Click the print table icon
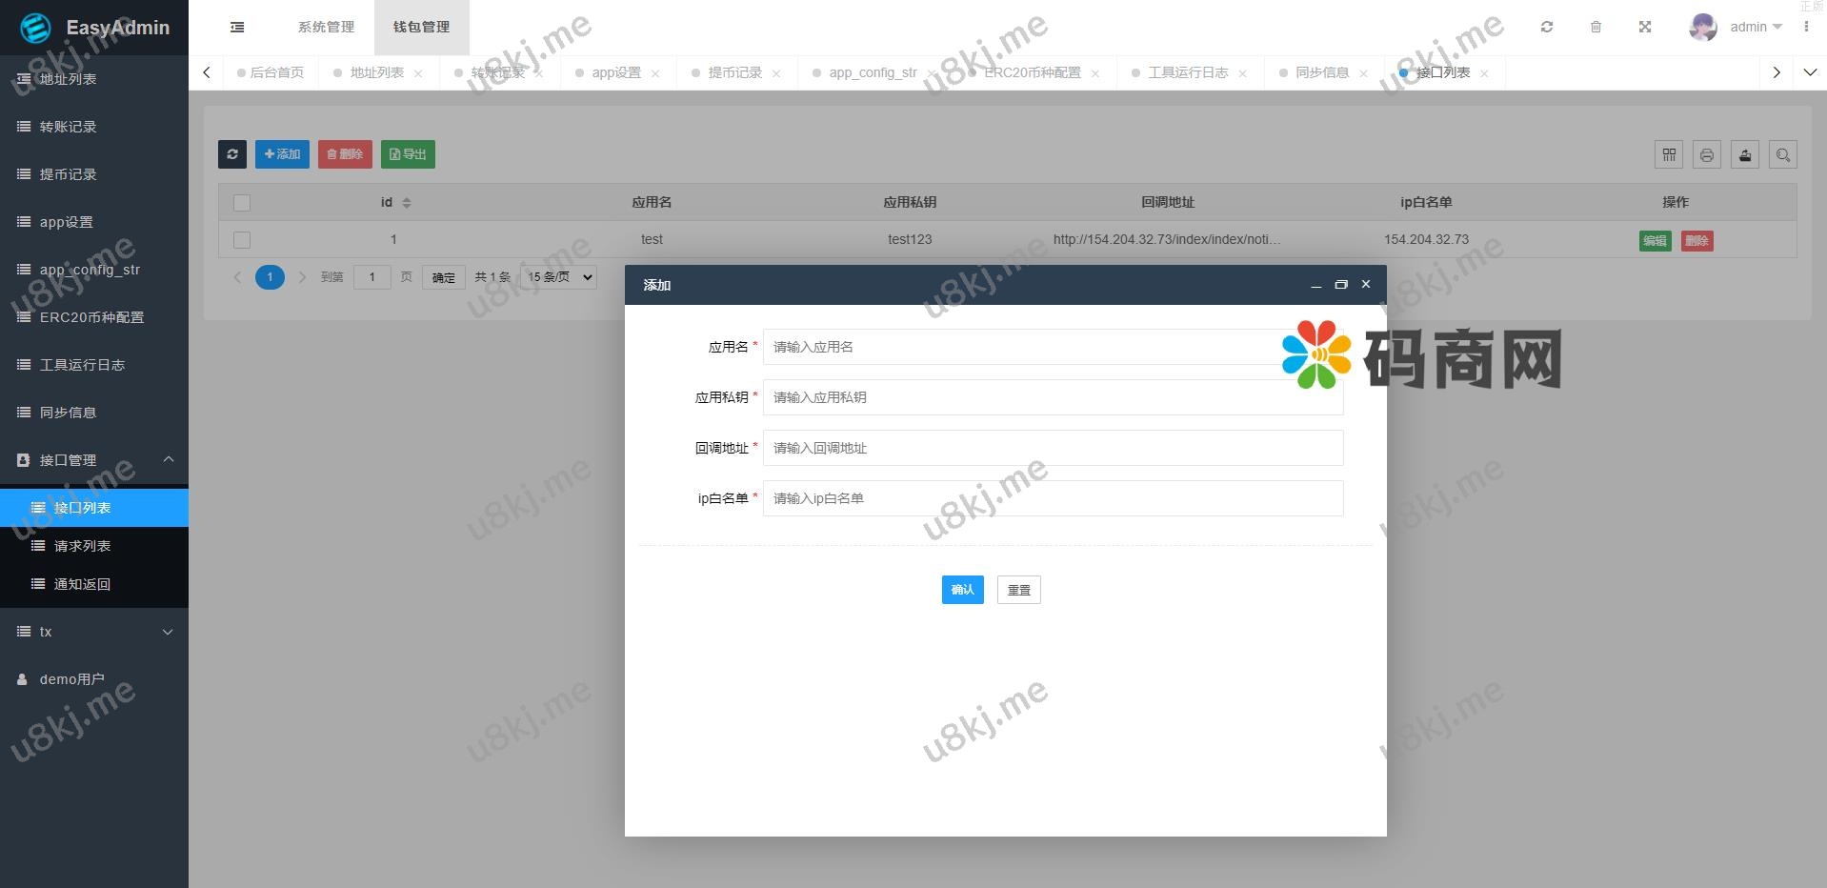 coord(1707,154)
